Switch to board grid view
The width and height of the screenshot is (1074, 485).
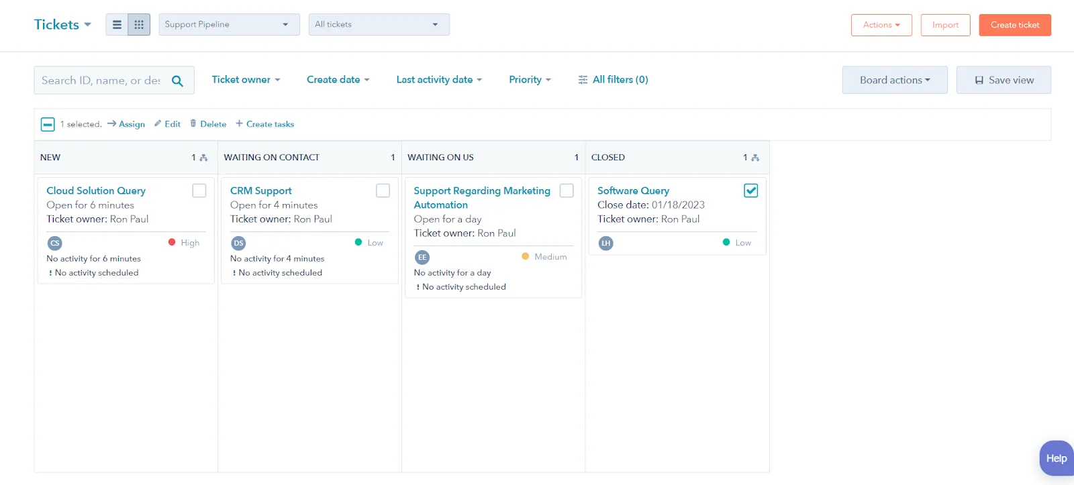pos(139,25)
